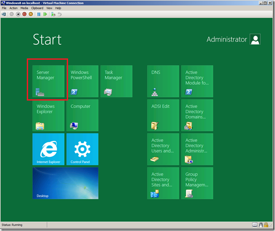Open the Desktop tile

pyautogui.click(x=65, y=183)
